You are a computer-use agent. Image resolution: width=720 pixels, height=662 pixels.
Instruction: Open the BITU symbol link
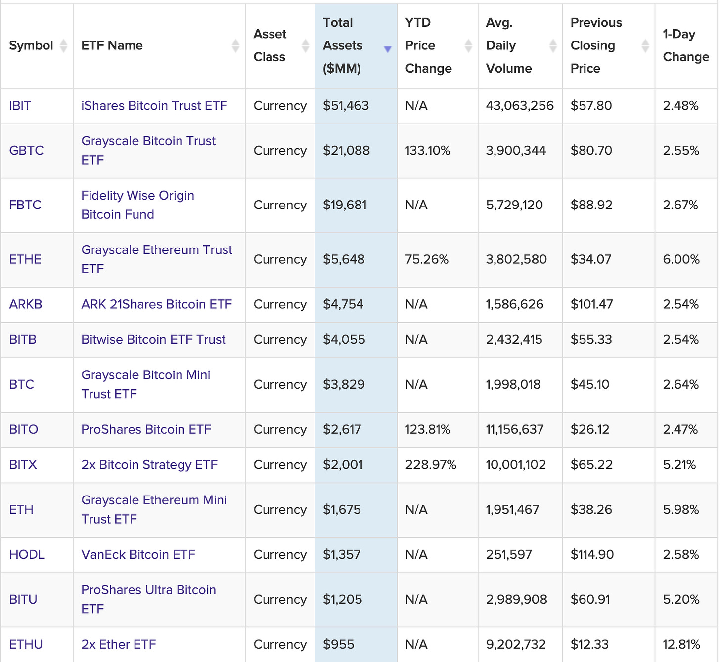point(23,599)
